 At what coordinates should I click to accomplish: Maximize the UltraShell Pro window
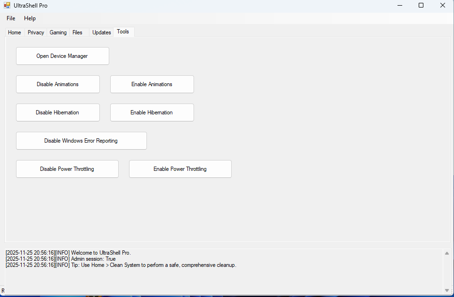pos(421,5)
